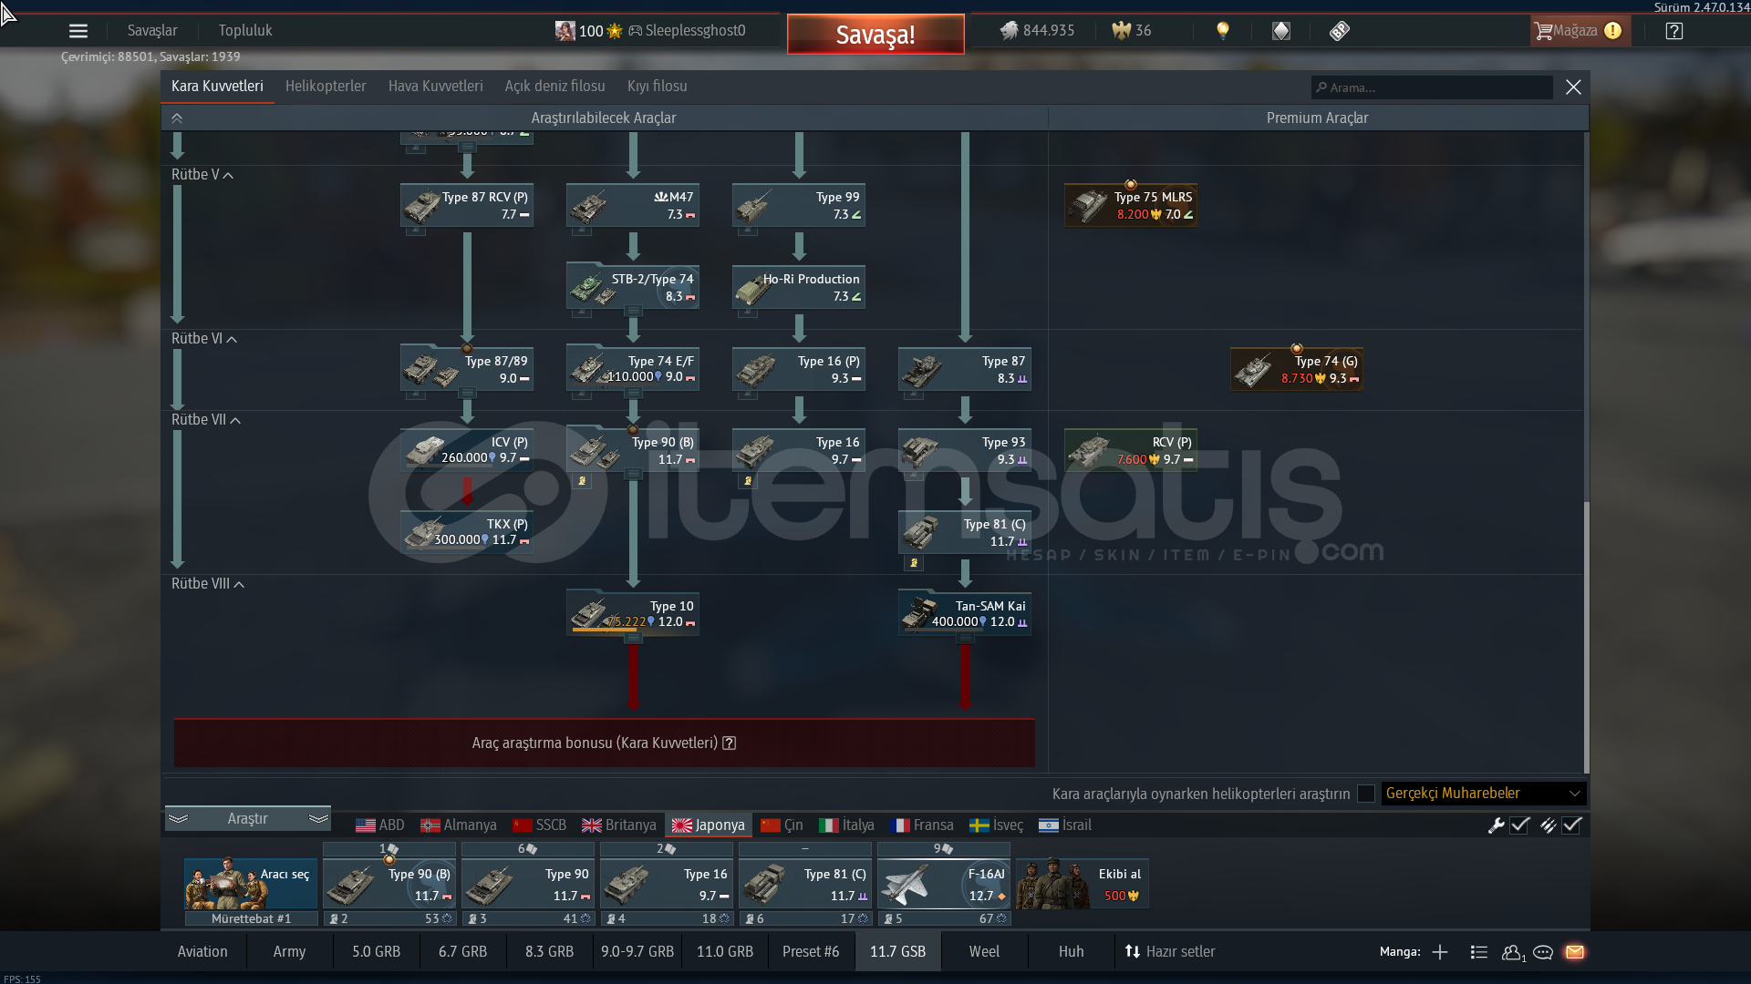This screenshot has width=1751, height=984.
Task: Expand the Araştır panel toggle
Action: tap(248, 819)
